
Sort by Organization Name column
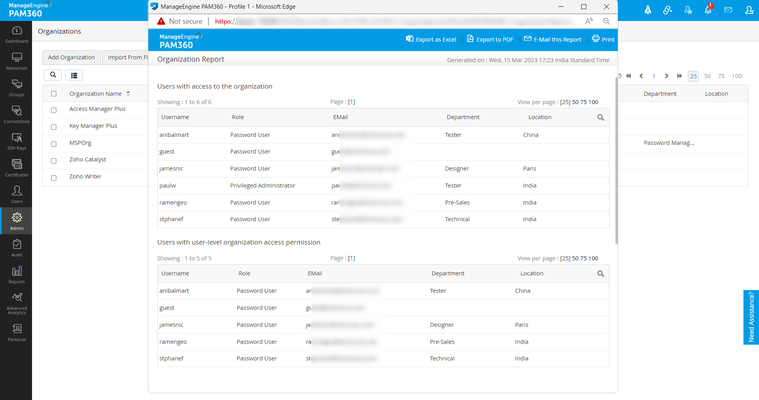100,94
